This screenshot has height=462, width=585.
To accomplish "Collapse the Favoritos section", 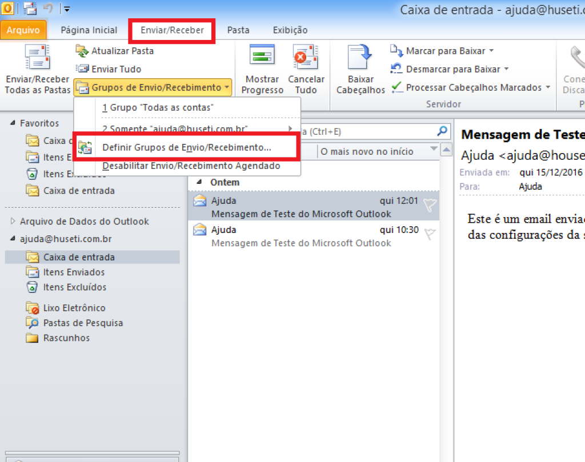I will point(13,123).
